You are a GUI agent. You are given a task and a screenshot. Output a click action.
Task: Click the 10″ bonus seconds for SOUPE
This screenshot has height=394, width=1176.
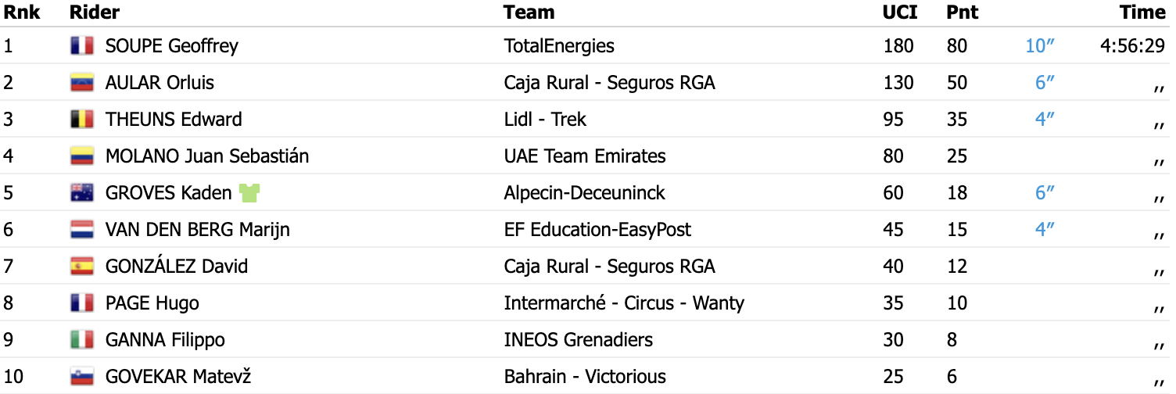click(1040, 46)
